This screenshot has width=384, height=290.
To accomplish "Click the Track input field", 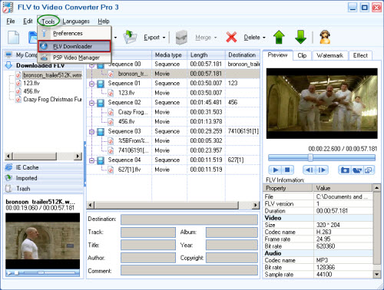I will 148,232.
